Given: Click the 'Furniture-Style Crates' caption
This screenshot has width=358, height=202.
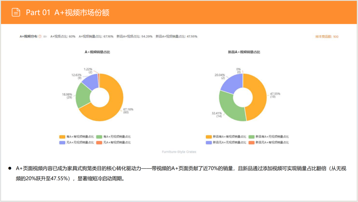Looking at the screenshot, I should coord(179,152).
